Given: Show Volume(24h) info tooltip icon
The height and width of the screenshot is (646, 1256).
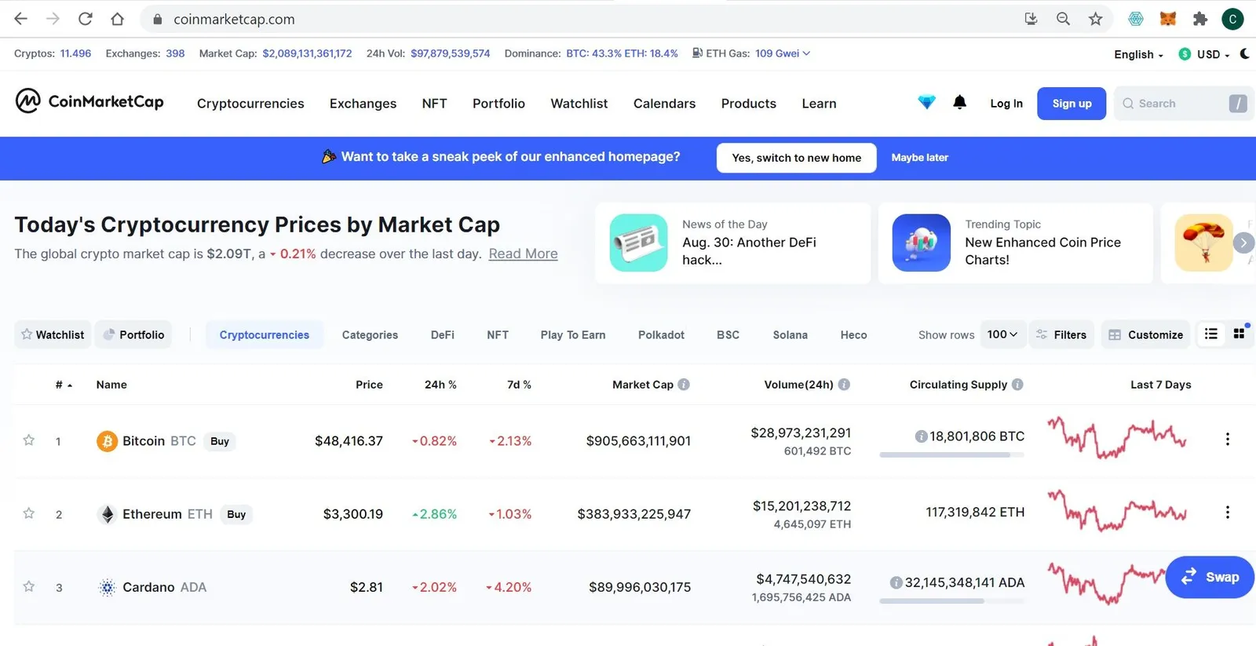Looking at the screenshot, I should [x=844, y=385].
